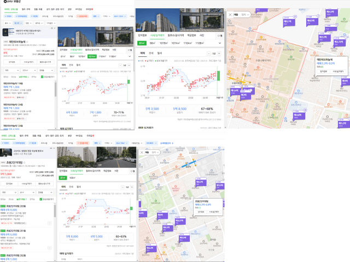
Task: Bookmark the 초원2단지대림 201동 listing
Action: coord(49,248)
